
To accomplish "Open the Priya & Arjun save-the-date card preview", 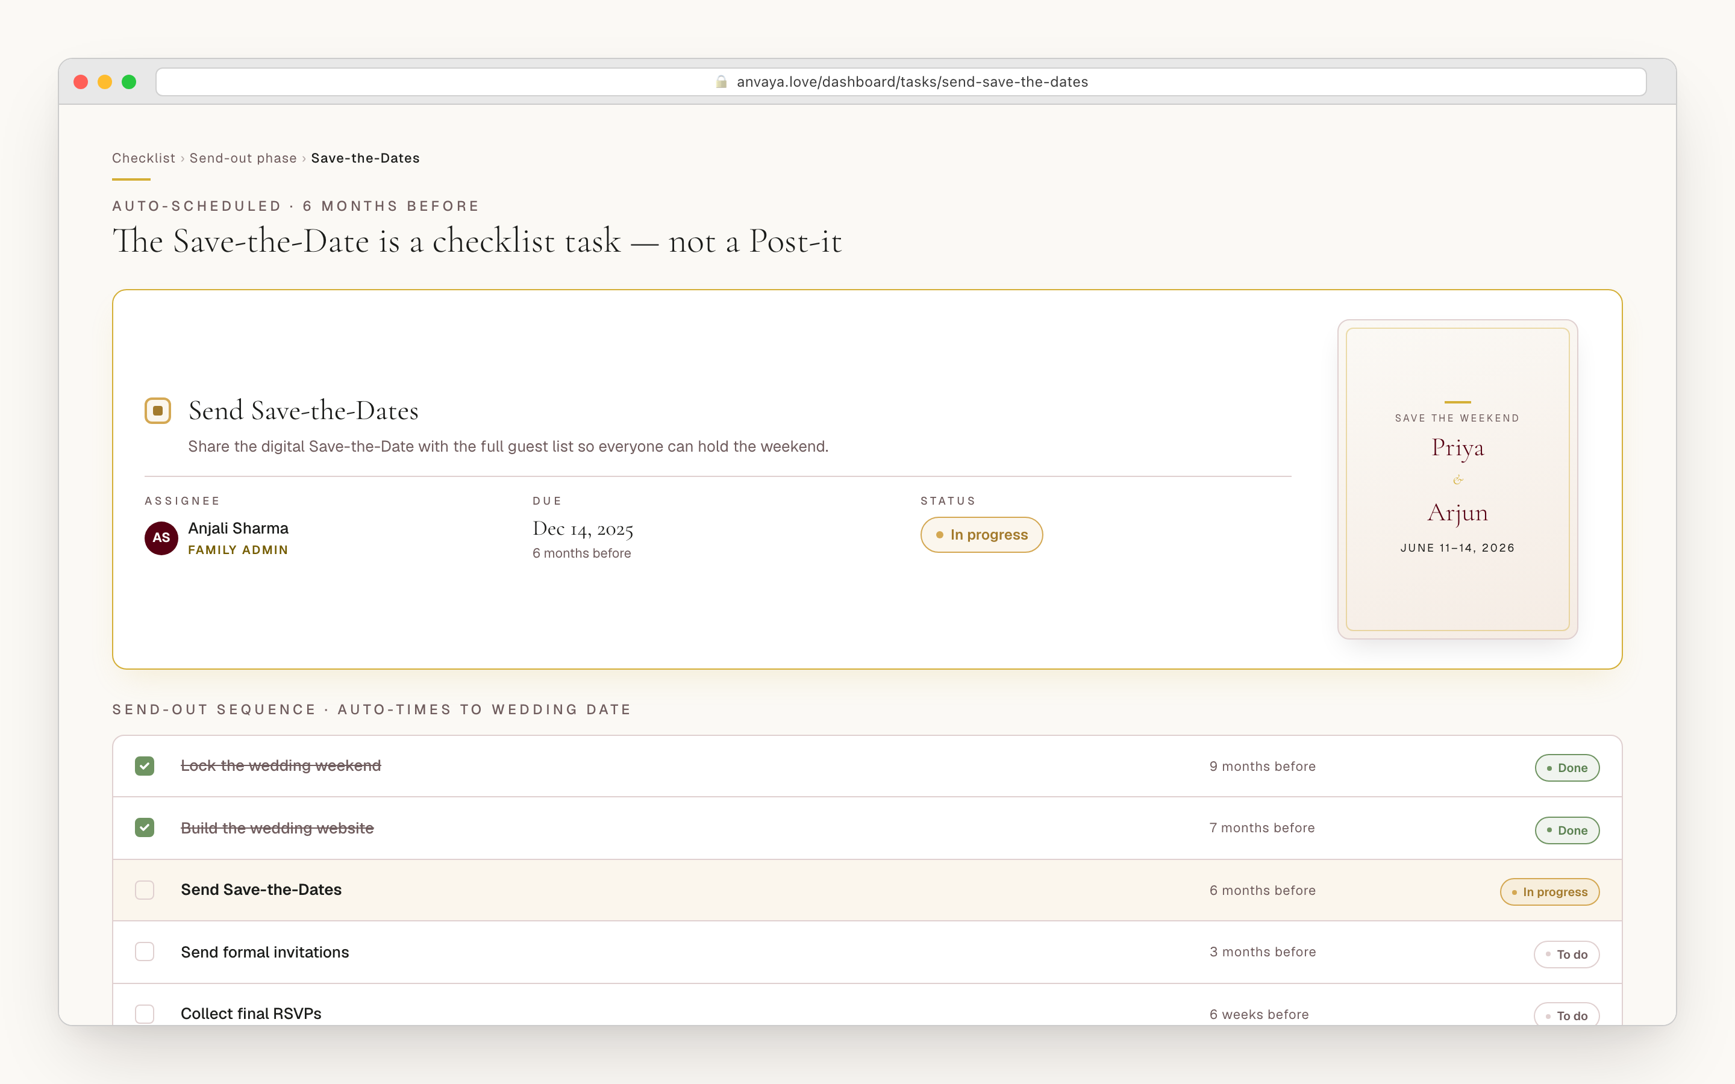I will coord(1457,479).
